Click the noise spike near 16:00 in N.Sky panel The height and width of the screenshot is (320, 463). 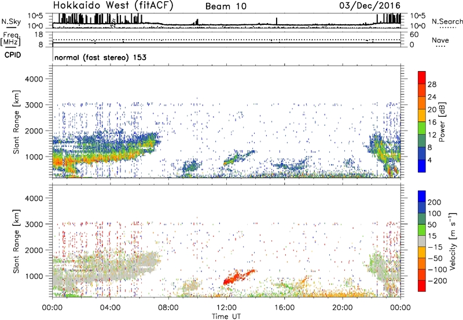coord(277,21)
